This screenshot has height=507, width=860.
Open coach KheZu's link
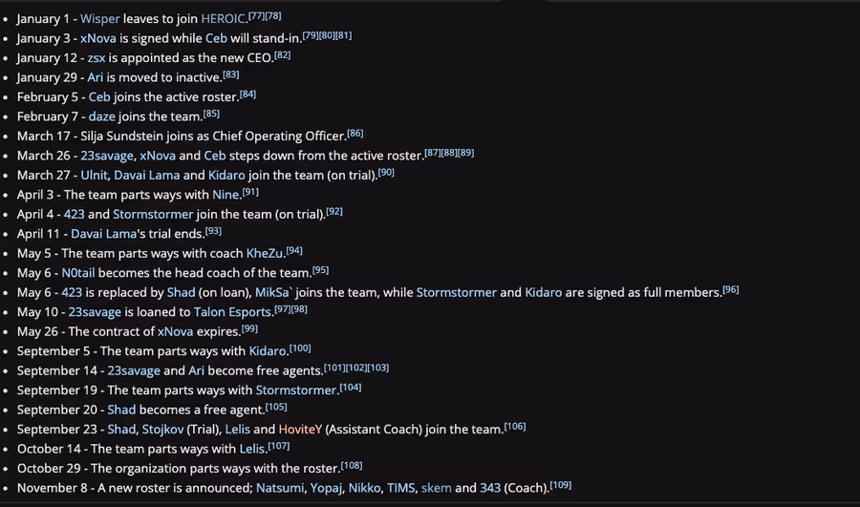pos(265,253)
